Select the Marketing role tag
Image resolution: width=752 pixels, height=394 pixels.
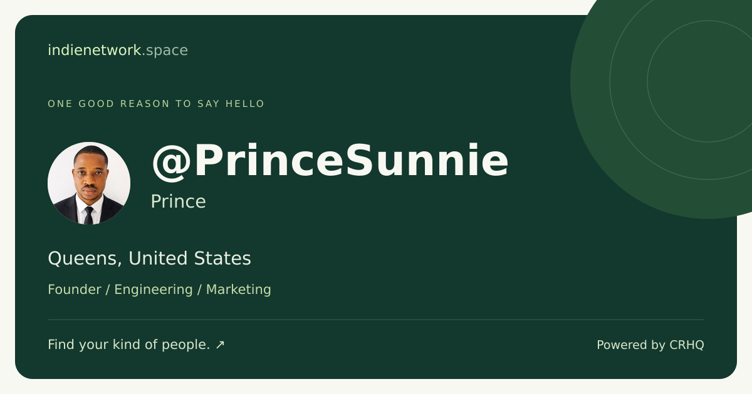coord(239,290)
